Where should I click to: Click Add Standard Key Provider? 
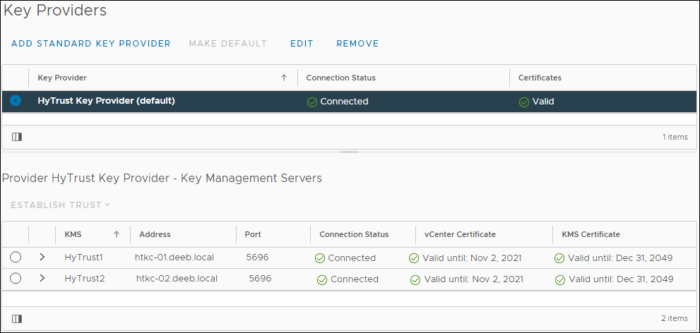point(91,44)
